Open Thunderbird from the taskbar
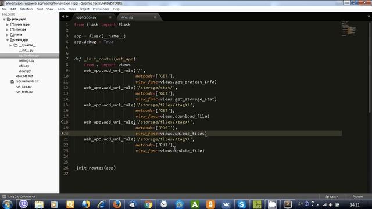Image resolution: width=372 pixels, height=209 pixels. click(133, 204)
